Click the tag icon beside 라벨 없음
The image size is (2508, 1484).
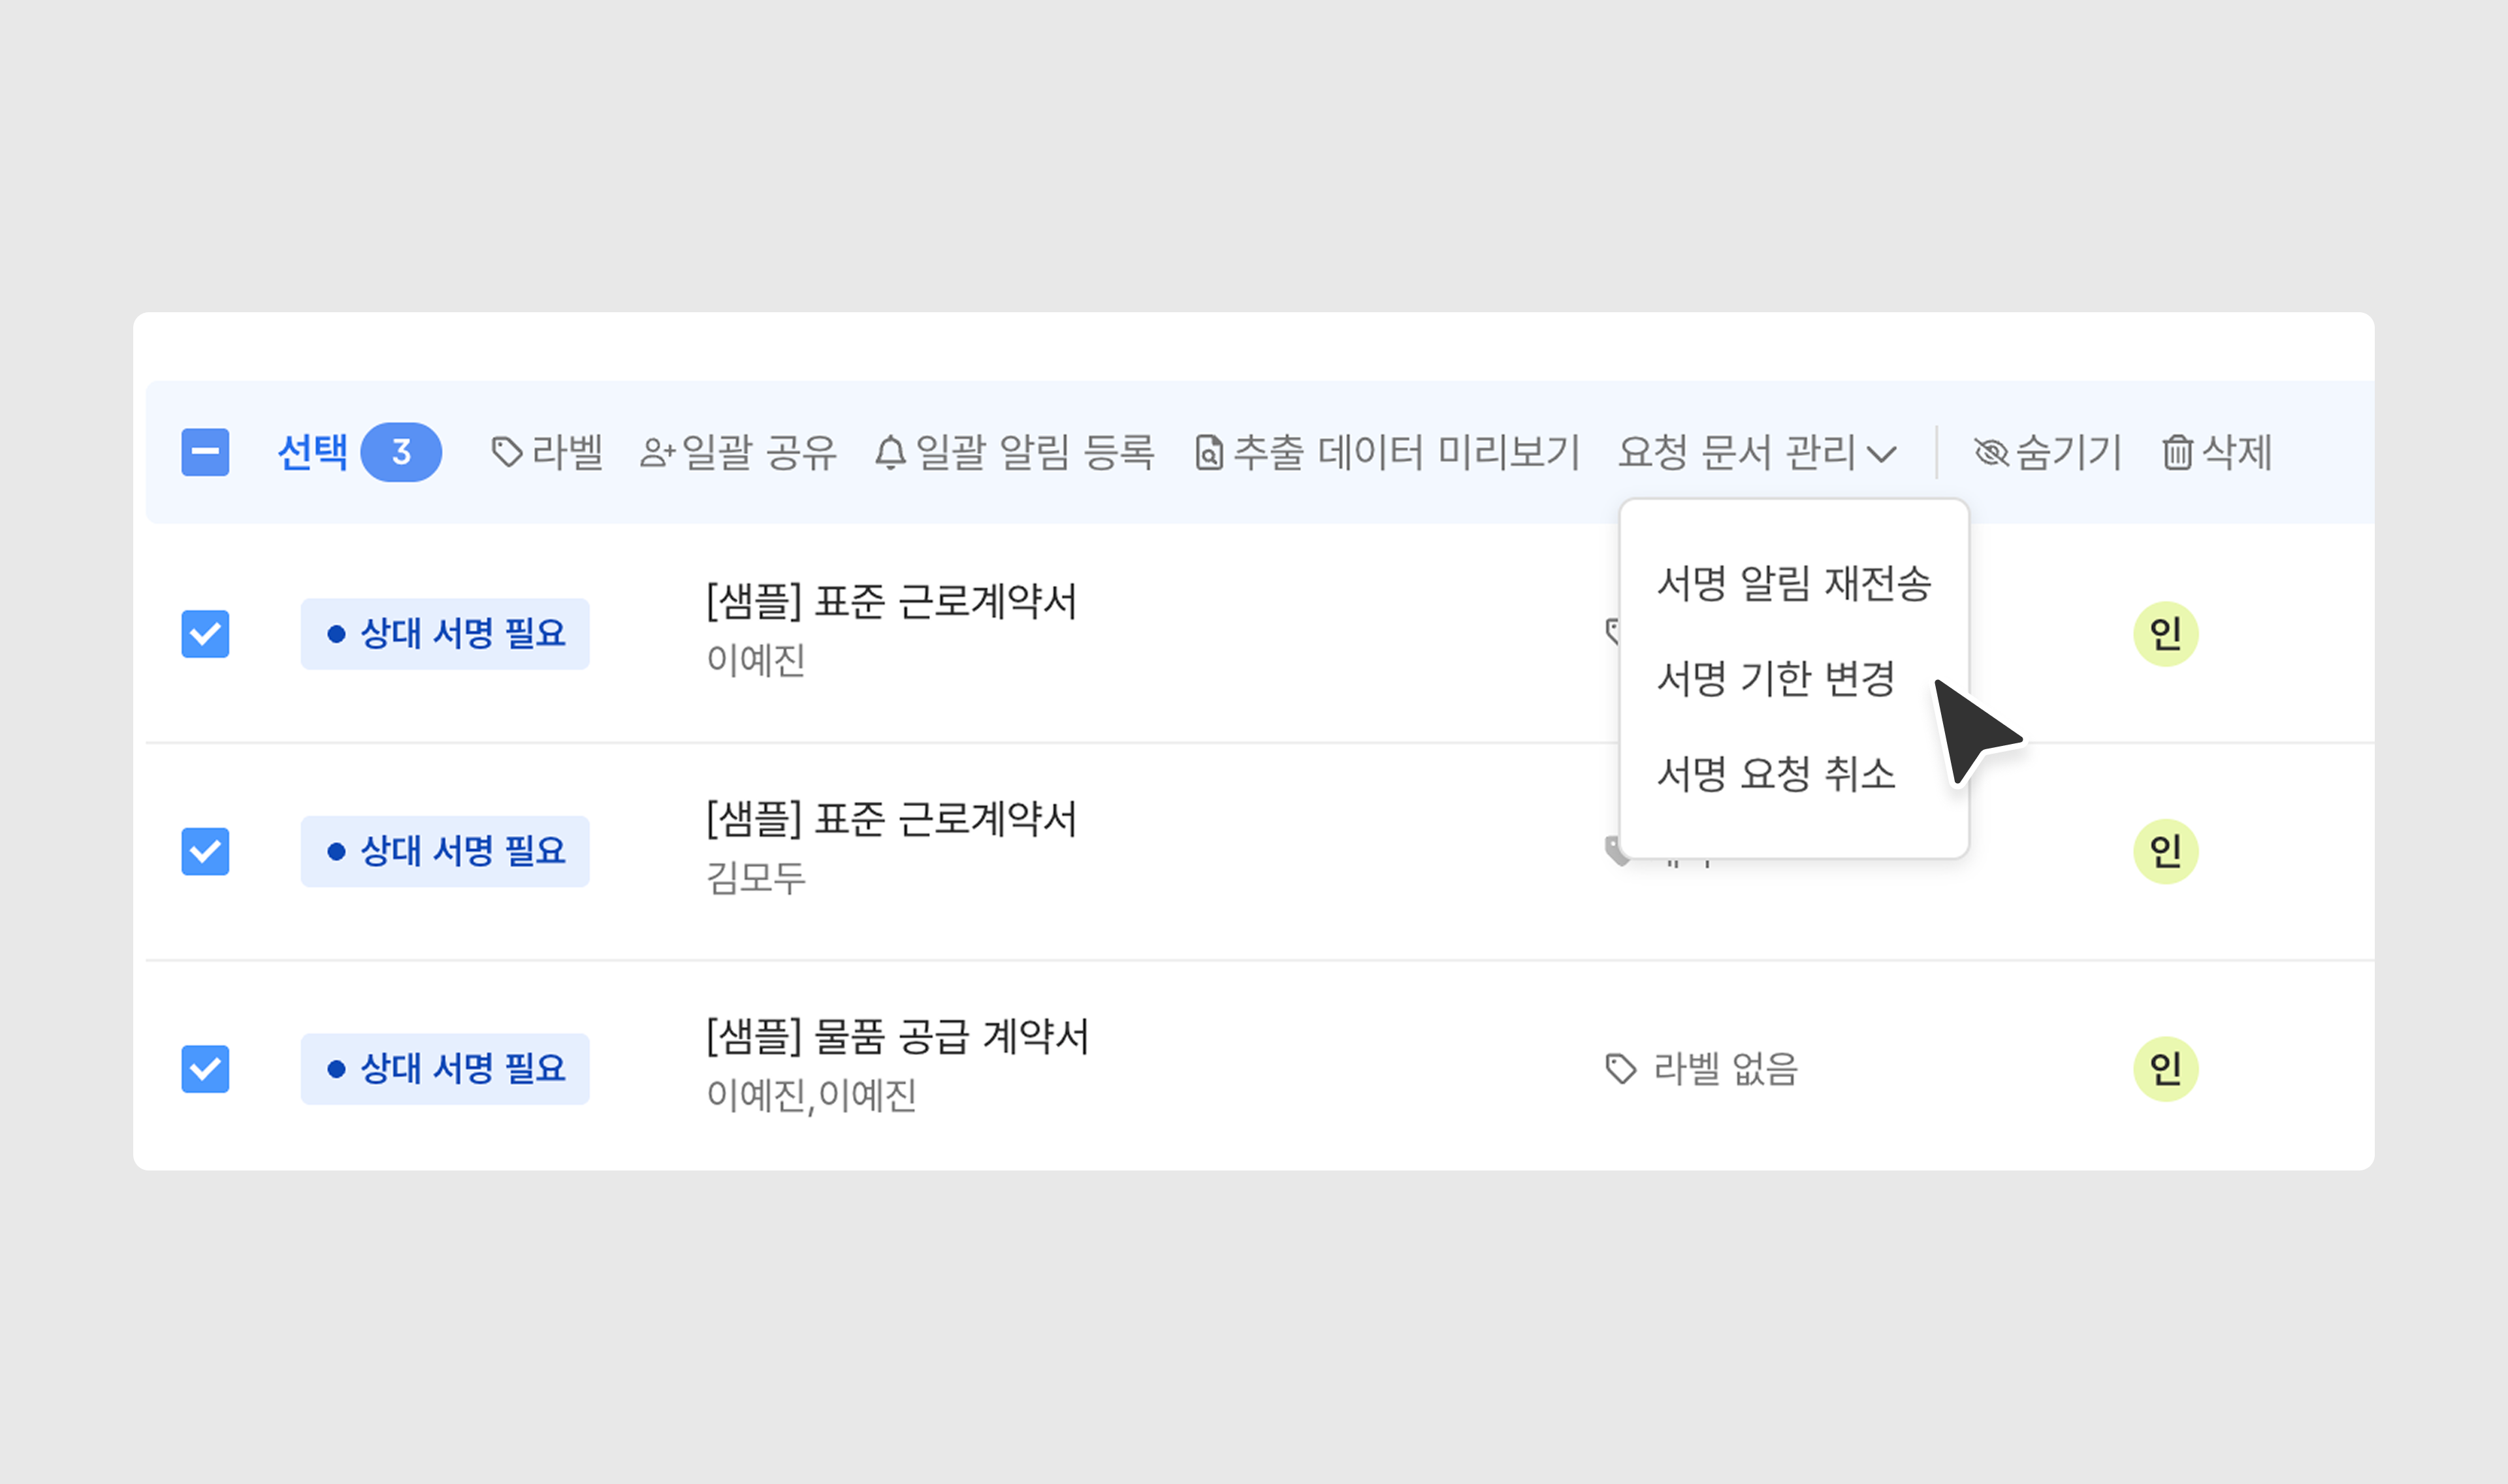(x=1620, y=1069)
